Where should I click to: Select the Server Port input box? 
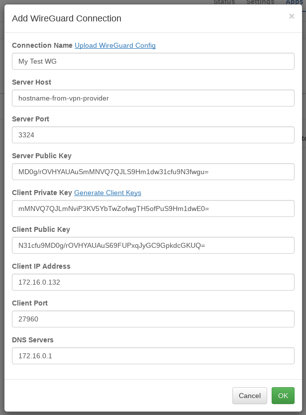pyautogui.click(x=153, y=135)
